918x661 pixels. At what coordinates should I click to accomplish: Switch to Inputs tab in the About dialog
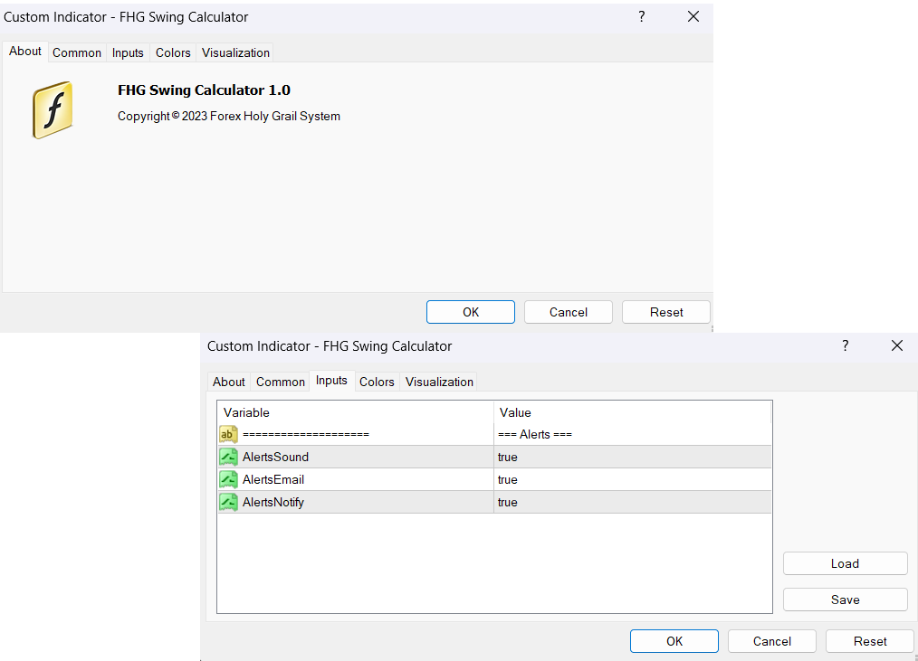pyautogui.click(x=128, y=52)
